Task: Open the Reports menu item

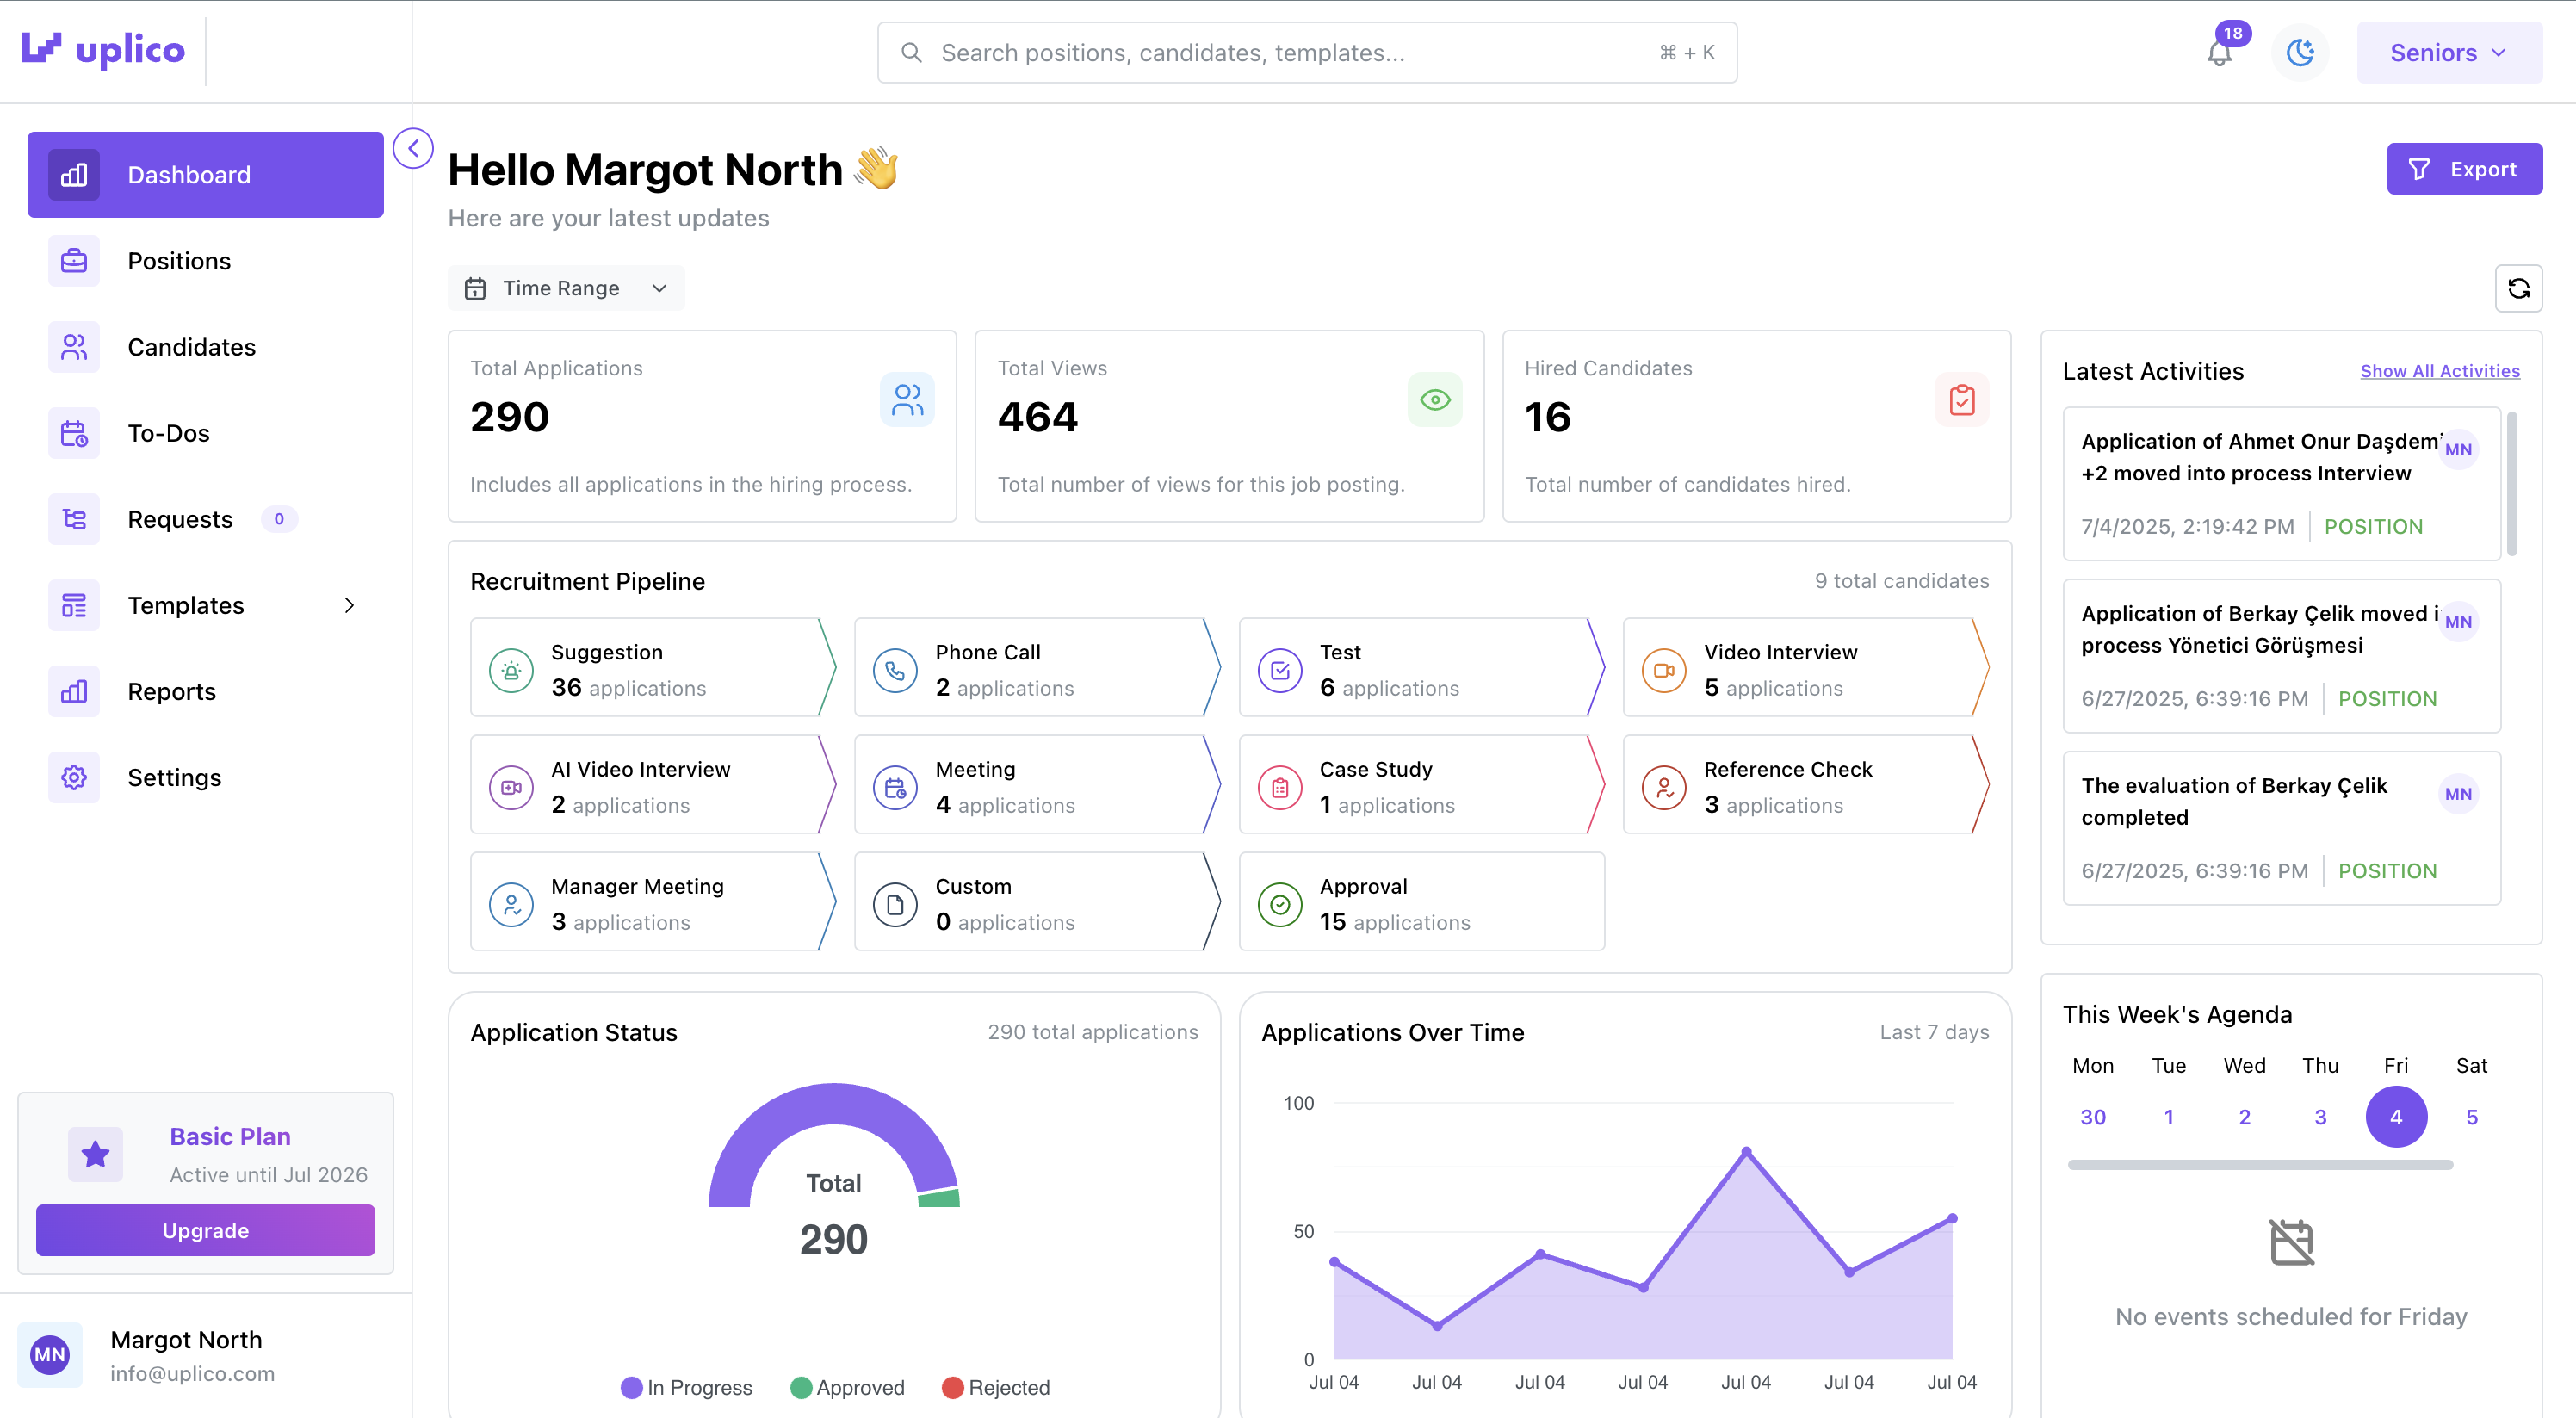Action: (171, 691)
